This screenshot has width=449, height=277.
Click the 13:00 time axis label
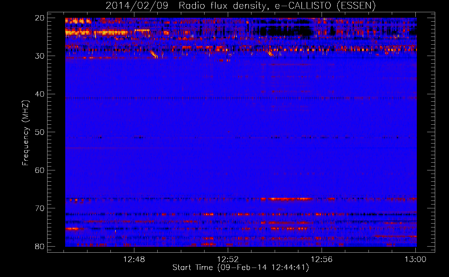(x=415, y=260)
